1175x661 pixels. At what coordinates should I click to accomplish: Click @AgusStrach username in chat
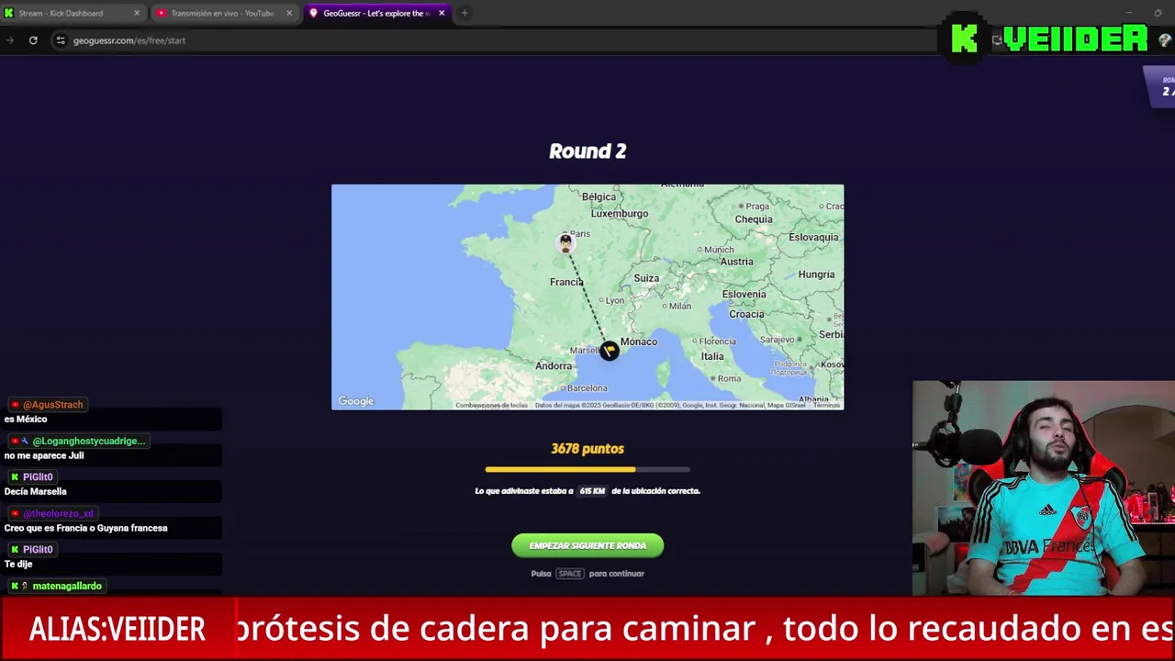[52, 405]
